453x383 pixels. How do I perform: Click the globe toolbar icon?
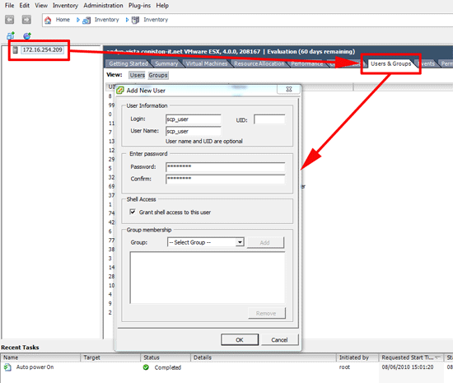coord(27,35)
